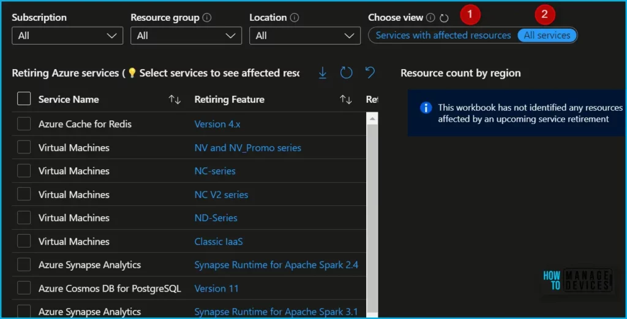This screenshot has height=319, width=627.
Task: Open the Classic IaaS link
Action: 219,241
